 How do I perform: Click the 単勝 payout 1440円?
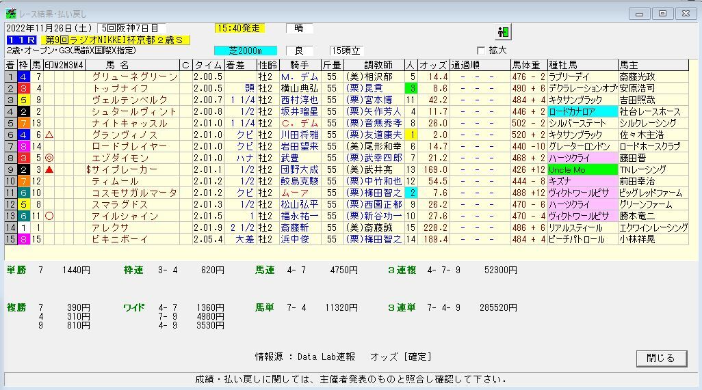pyautogui.click(x=76, y=270)
